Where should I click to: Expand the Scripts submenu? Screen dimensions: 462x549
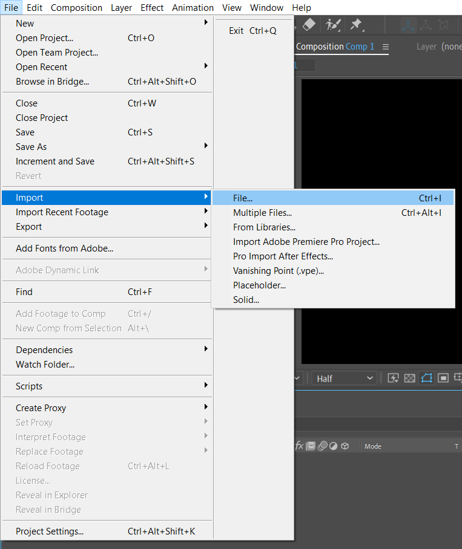[107, 386]
